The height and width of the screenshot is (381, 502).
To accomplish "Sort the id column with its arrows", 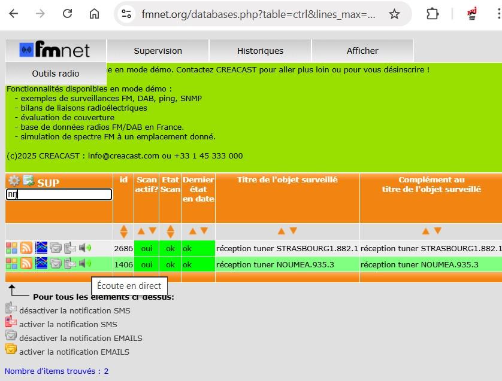I will (x=123, y=231).
